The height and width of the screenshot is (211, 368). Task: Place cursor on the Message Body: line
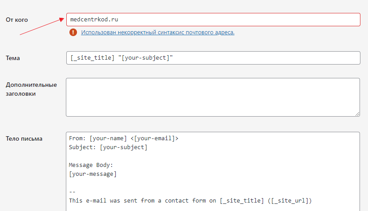(91, 165)
